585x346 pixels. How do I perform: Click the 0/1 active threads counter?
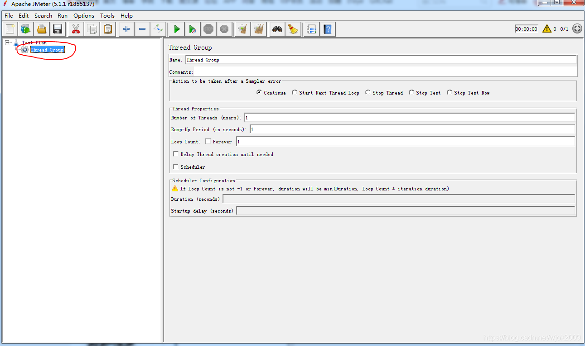click(x=564, y=29)
